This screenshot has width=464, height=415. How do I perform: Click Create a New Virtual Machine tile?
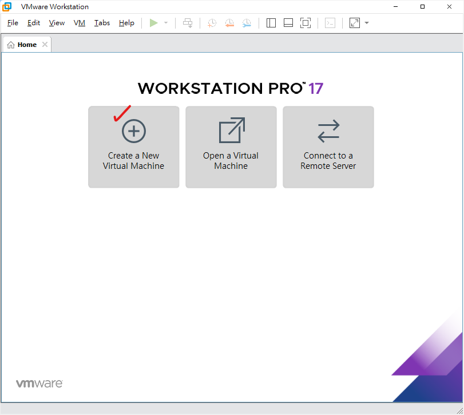point(134,147)
